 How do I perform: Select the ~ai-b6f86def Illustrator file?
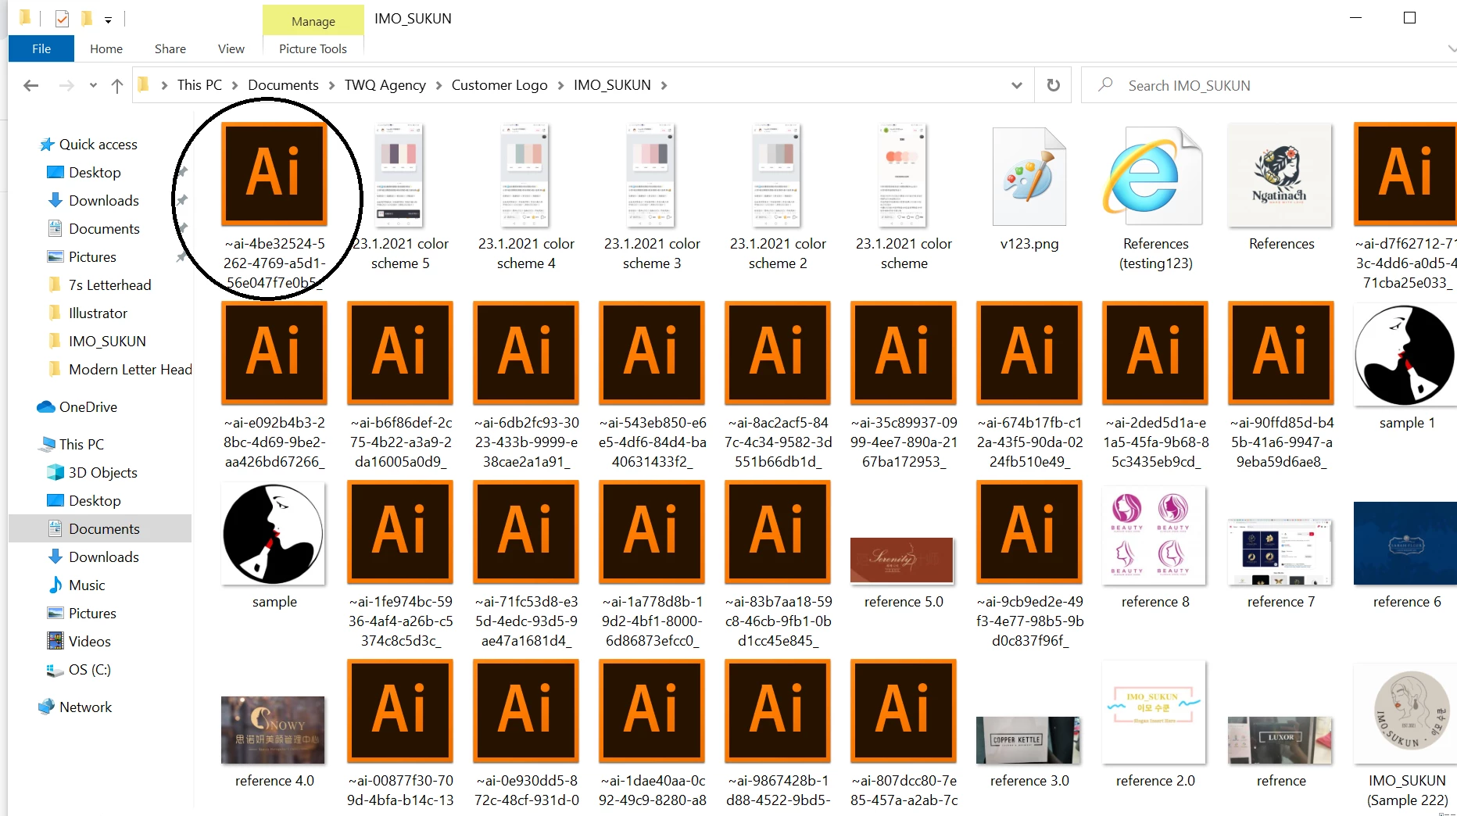tap(400, 353)
